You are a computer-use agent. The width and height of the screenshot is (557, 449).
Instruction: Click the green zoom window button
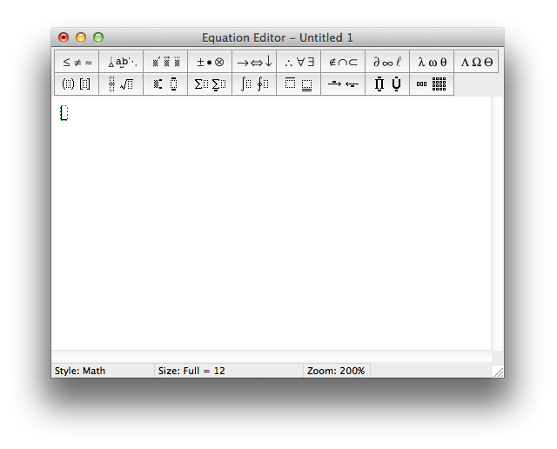pos(98,37)
